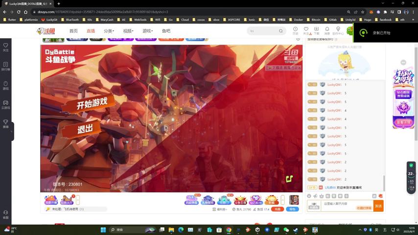
Task: Click the page vertical scrollbar
Action: click(416, 94)
